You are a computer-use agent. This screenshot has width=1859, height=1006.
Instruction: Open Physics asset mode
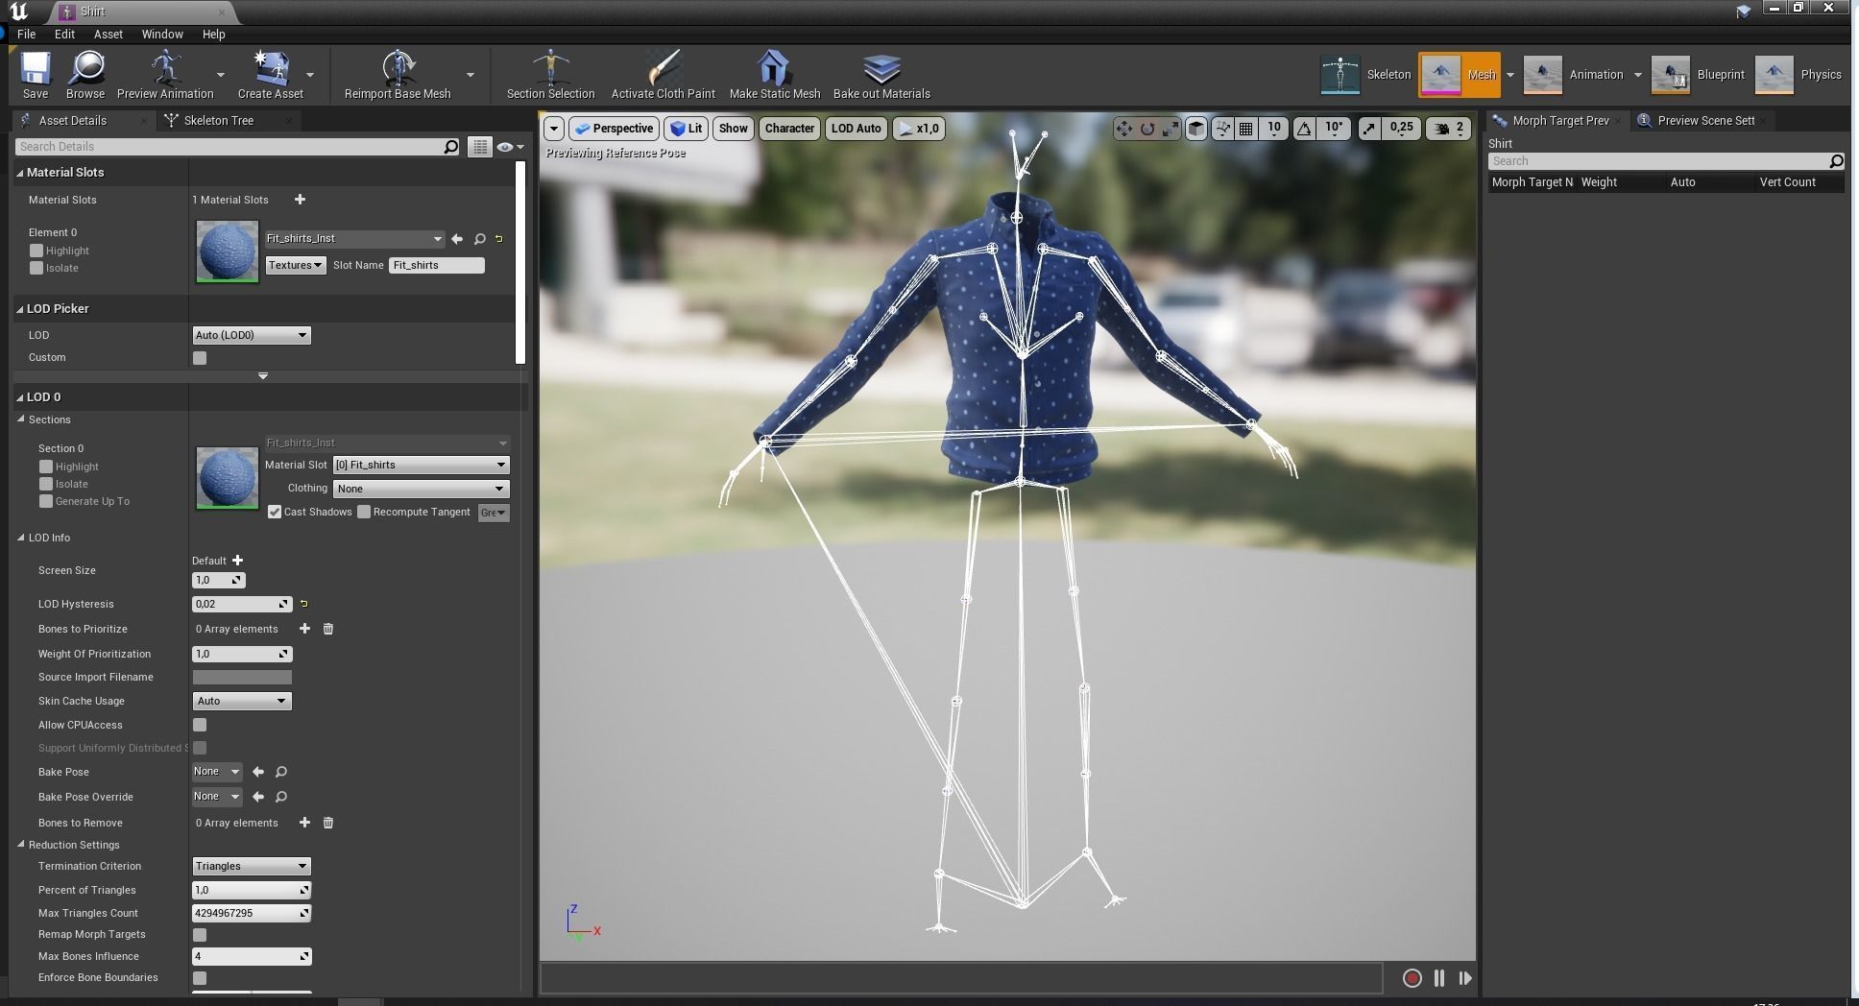[x=1799, y=75]
